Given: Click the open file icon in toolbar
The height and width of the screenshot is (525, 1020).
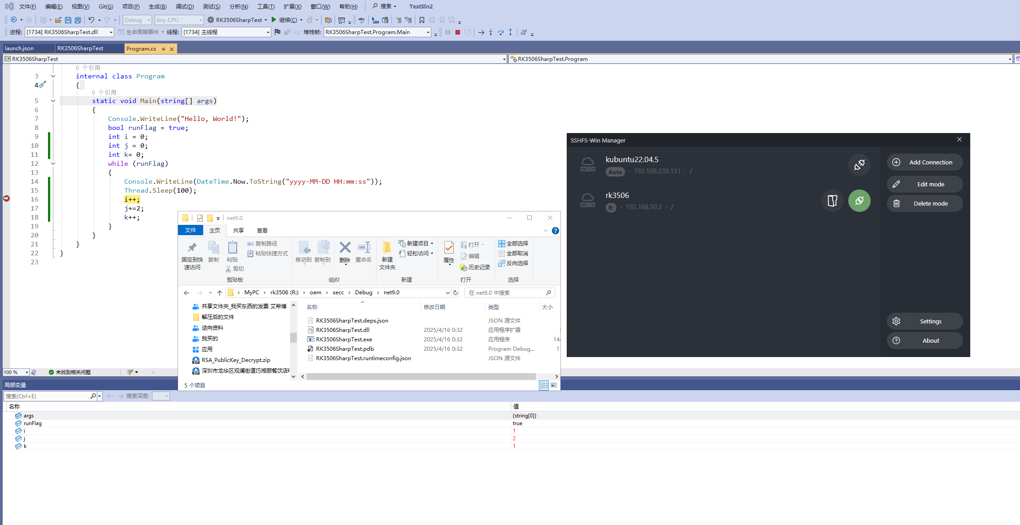Looking at the screenshot, I should point(58,20).
